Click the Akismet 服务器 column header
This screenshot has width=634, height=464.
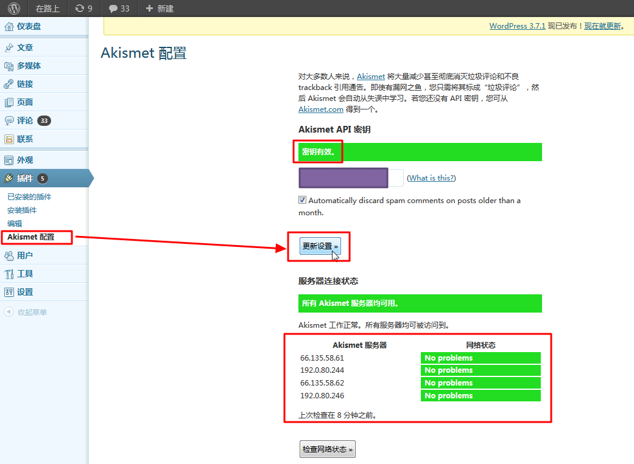359,345
